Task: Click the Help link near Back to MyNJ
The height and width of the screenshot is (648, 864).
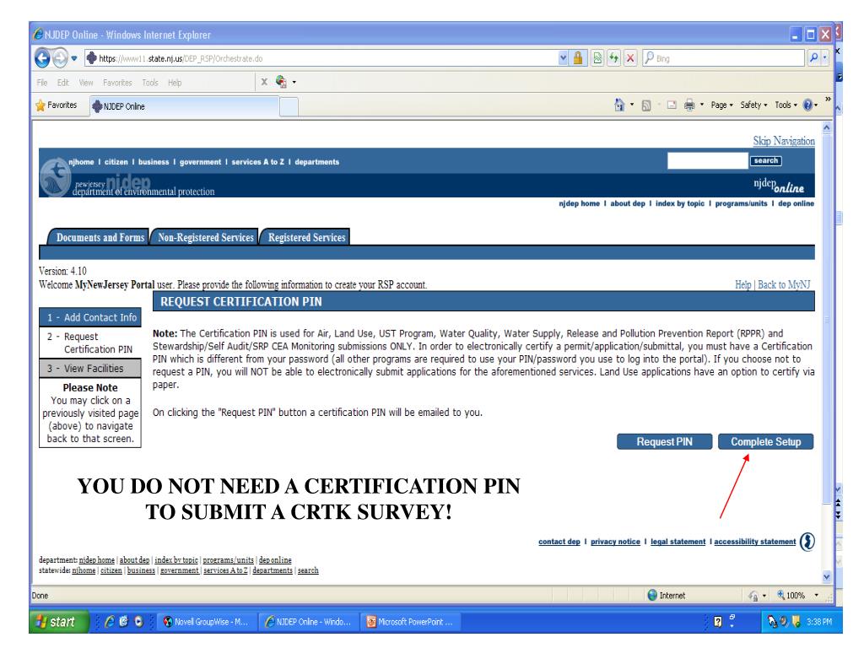Action: pyautogui.click(x=742, y=285)
